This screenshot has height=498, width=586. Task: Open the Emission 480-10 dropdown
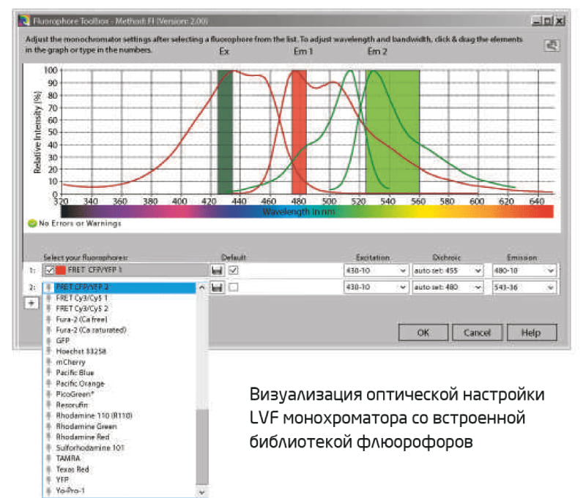tap(551, 271)
